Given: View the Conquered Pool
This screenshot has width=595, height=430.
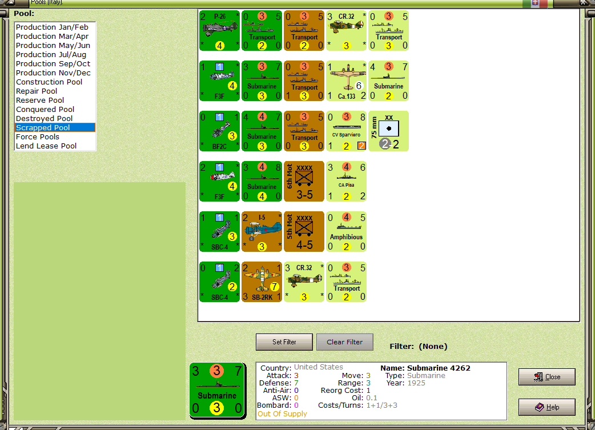Looking at the screenshot, I should tap(55, 109).
